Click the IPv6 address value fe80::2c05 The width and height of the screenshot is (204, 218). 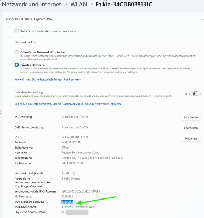click(x=81, y=191)
